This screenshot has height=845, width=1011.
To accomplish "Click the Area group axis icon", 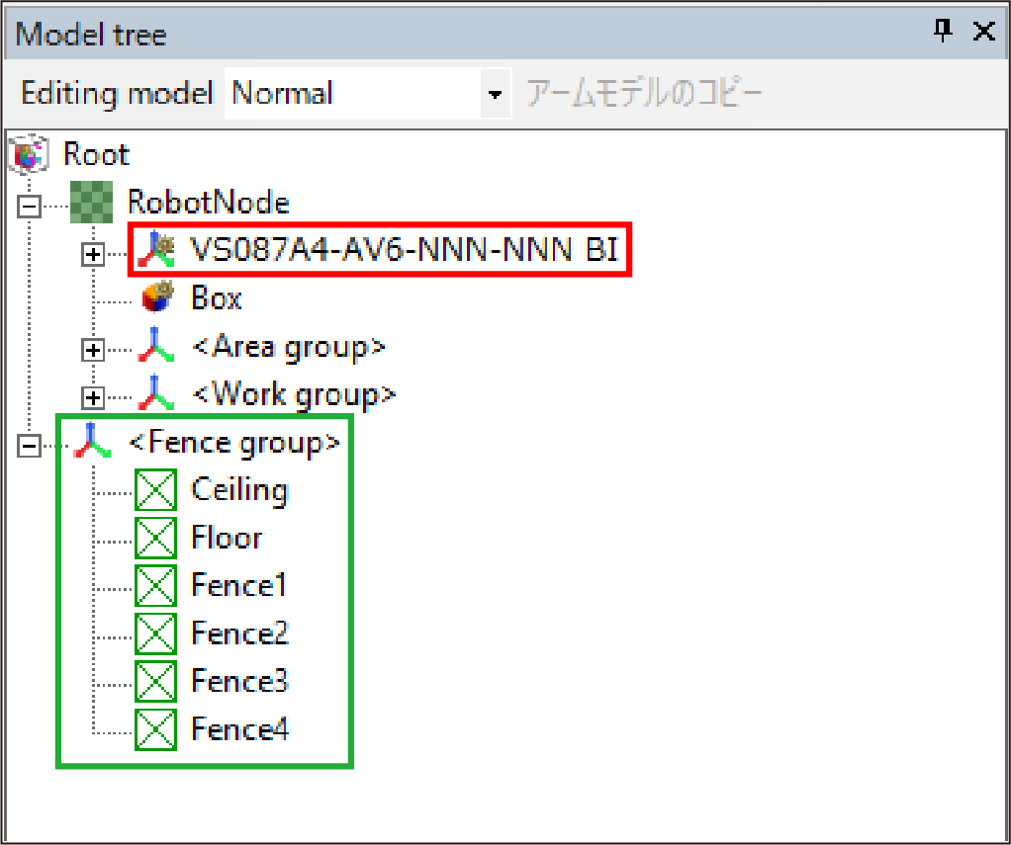I will (154, 347).
